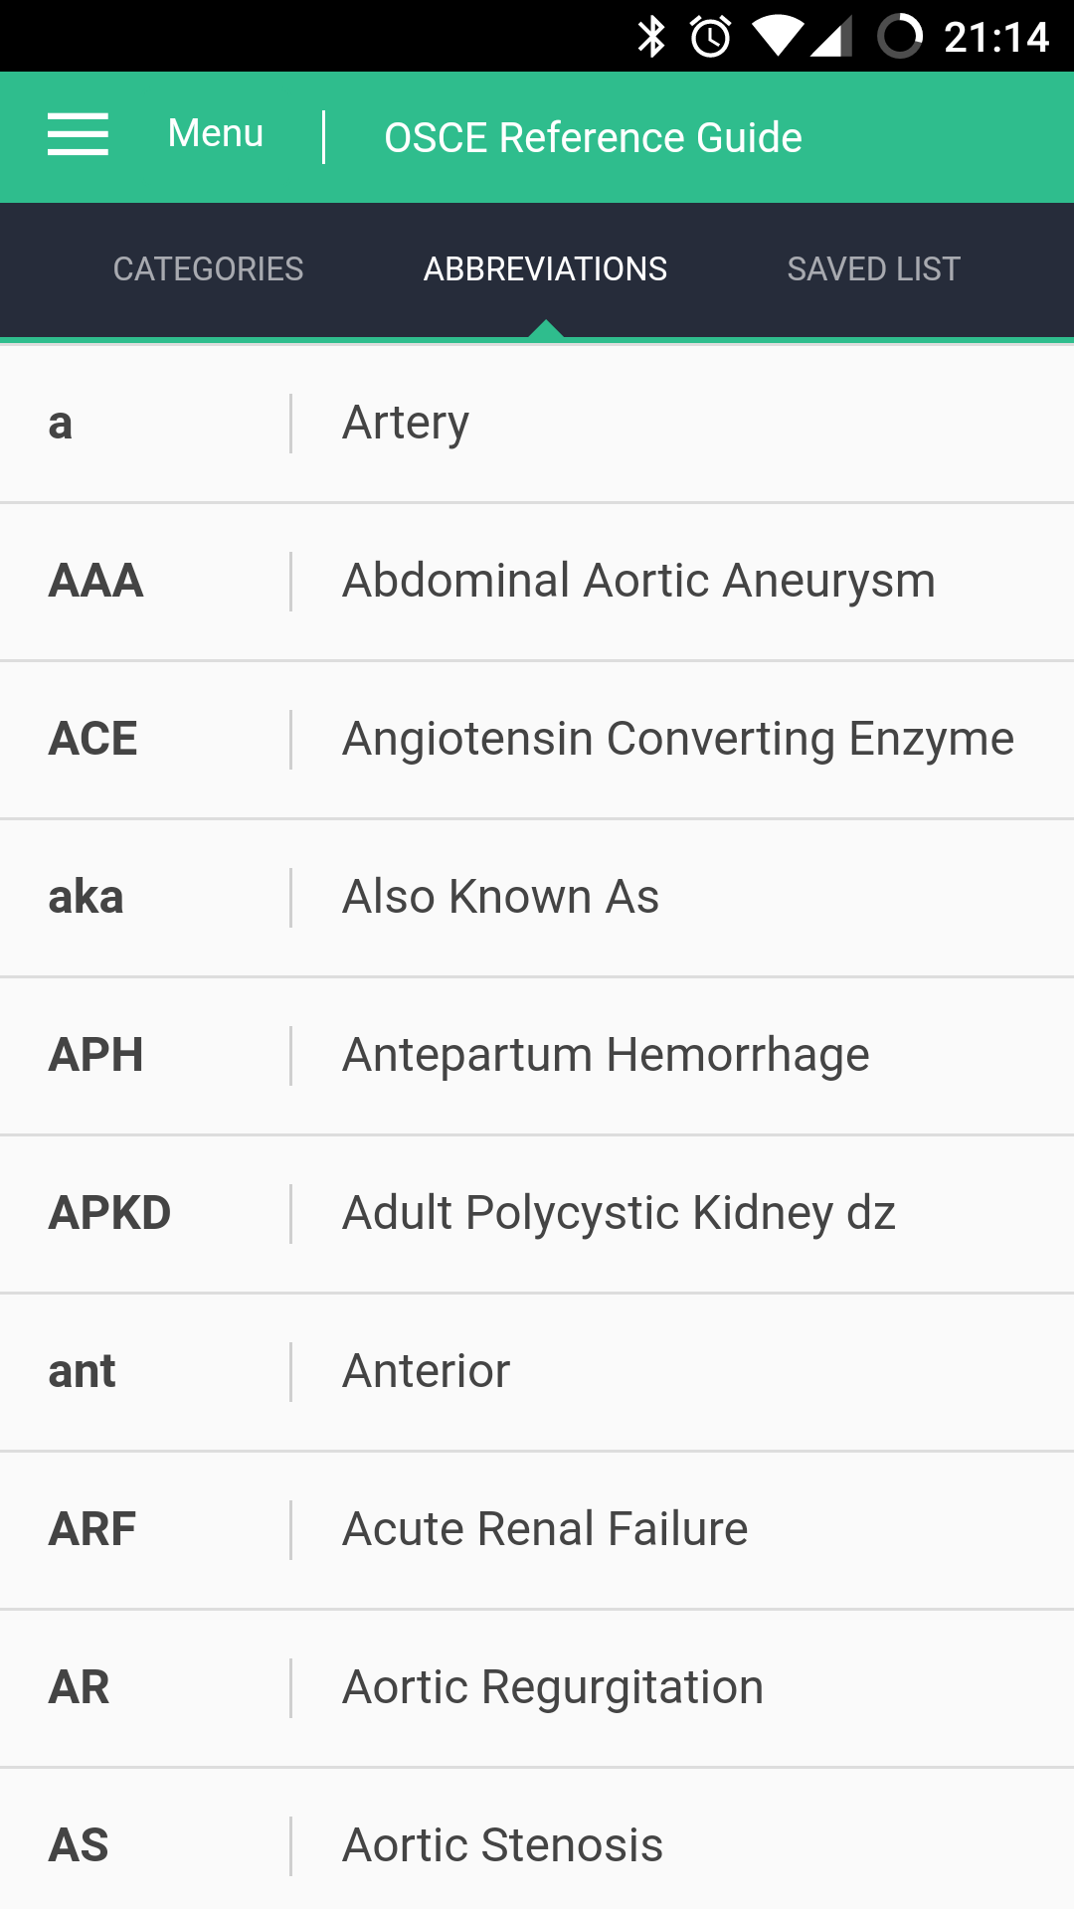Tap the AS Aortic Stenosis row
Viewport: 1074px width, 1909px height.
pyautogui.click(x=537, y=1839)
